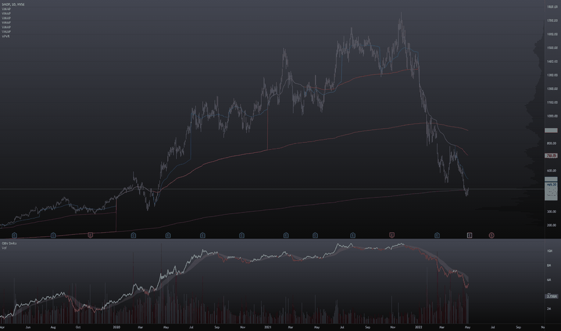Click the 8M volume axis label
Screen dimensions: 561x331
click(x=549, y=265)
